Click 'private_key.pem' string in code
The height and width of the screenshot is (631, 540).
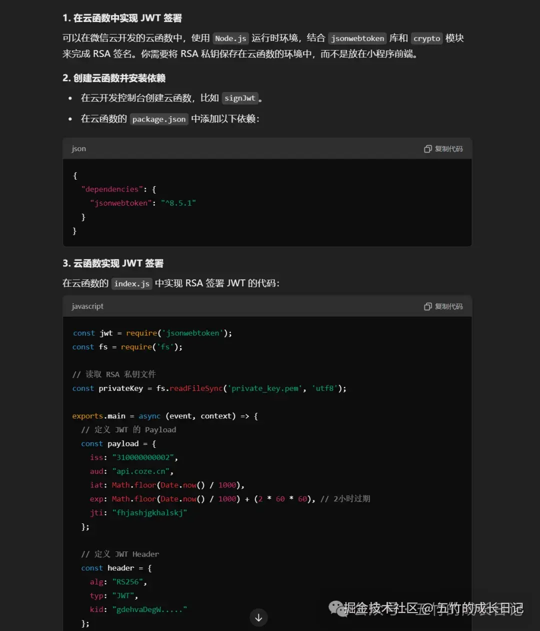pos(265,388)
